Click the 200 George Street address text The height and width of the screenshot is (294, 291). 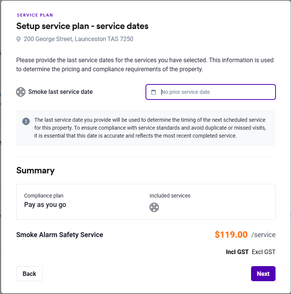78,39
